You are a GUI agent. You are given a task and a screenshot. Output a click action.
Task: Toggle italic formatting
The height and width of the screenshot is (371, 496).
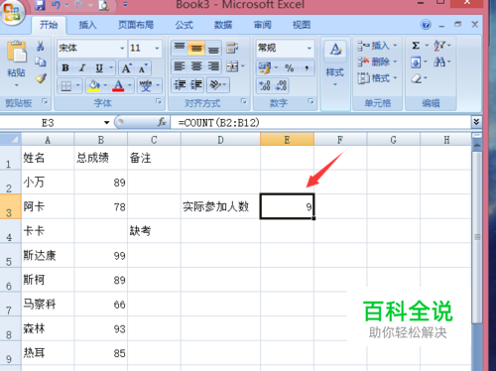click(82, 68)
